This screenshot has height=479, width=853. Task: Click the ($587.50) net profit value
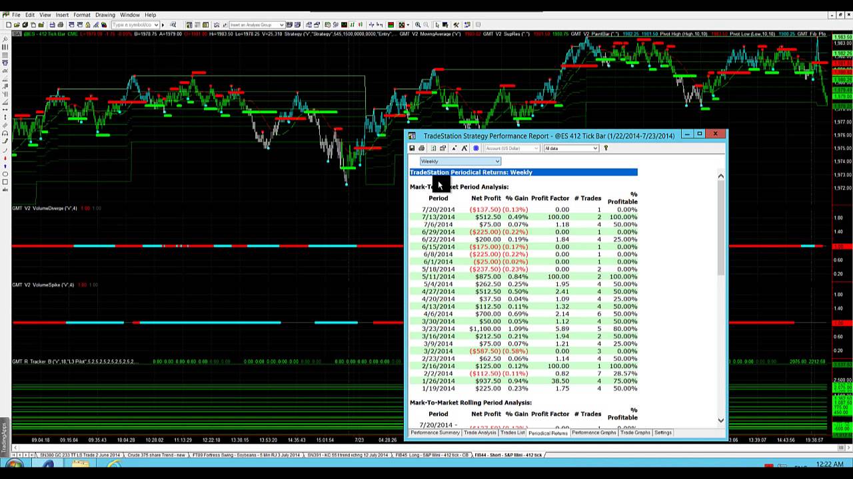(485, 351)
